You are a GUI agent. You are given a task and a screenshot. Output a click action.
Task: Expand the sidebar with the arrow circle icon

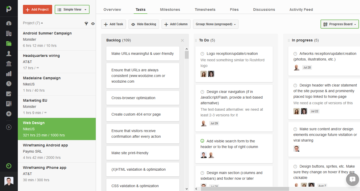point(9,127)
